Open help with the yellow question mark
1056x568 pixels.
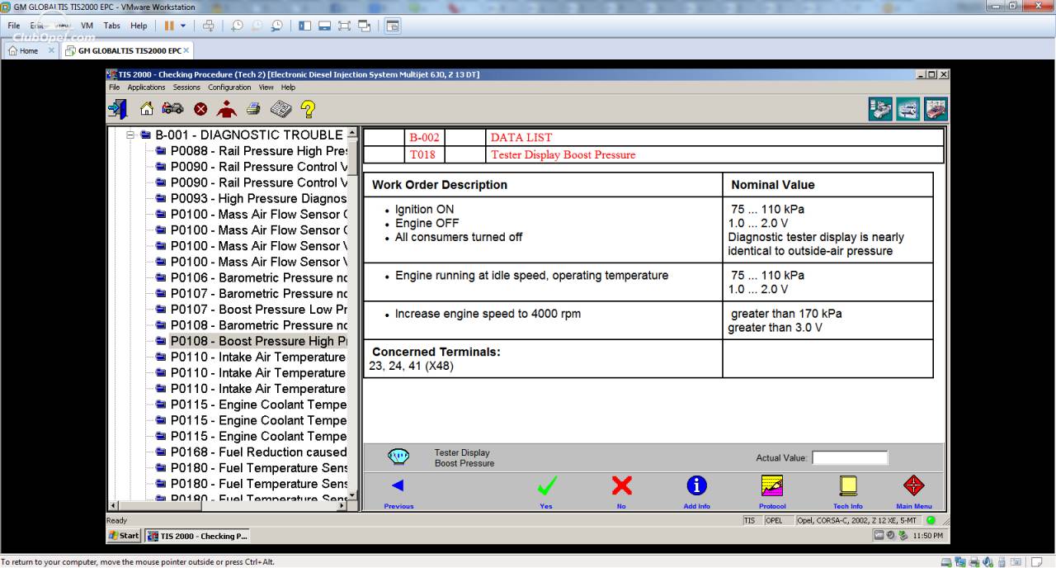(308, 108)
